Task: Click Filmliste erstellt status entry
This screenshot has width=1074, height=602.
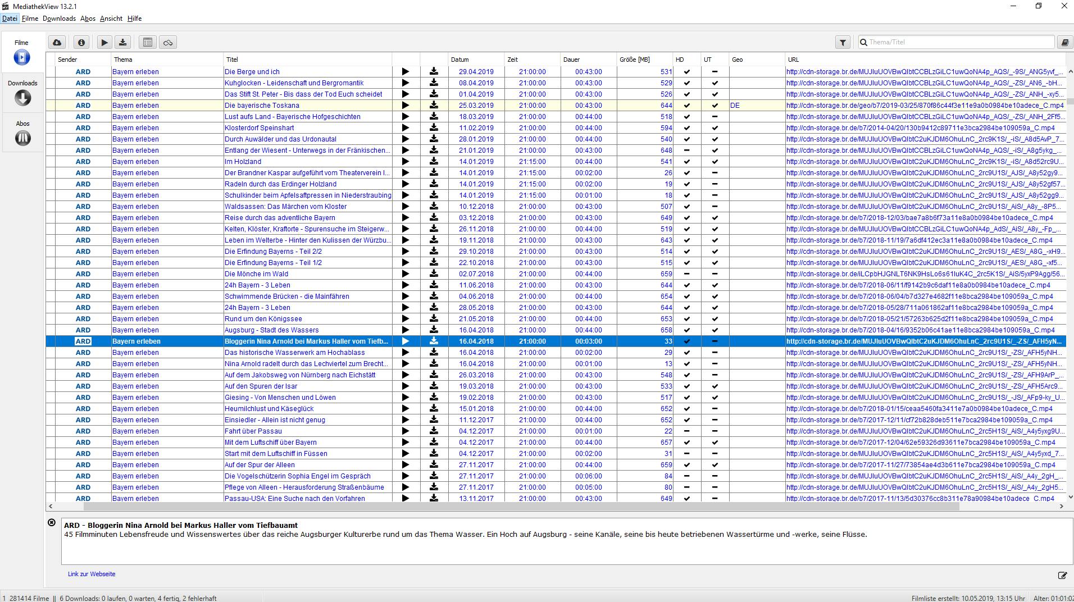Action: pyautogui.click(x=968, y=598)
